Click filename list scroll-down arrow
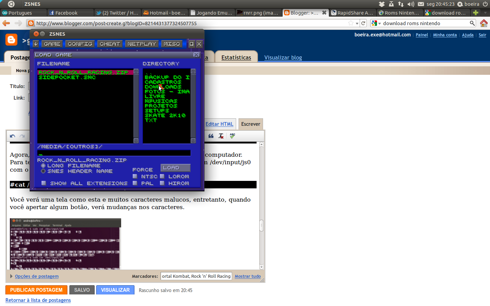This screenshot has height=306, width=490. [x=136, y=140]
